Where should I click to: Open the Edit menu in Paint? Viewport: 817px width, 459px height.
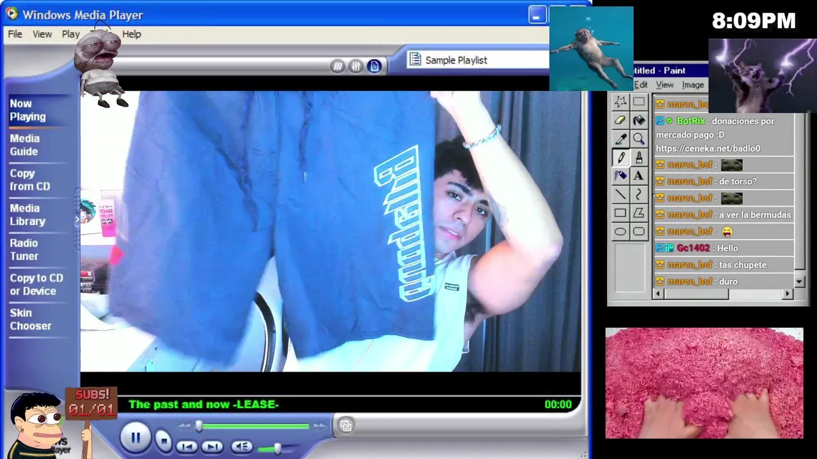pos(641,85)
